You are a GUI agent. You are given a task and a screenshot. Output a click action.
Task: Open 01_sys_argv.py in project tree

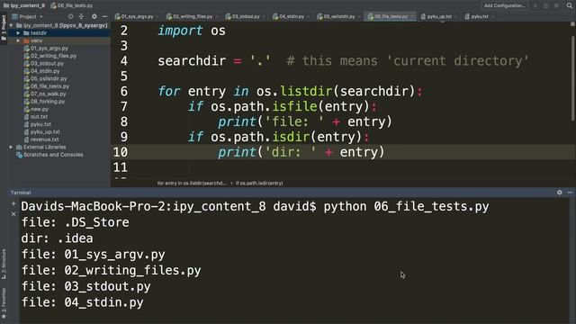point(49,48)
